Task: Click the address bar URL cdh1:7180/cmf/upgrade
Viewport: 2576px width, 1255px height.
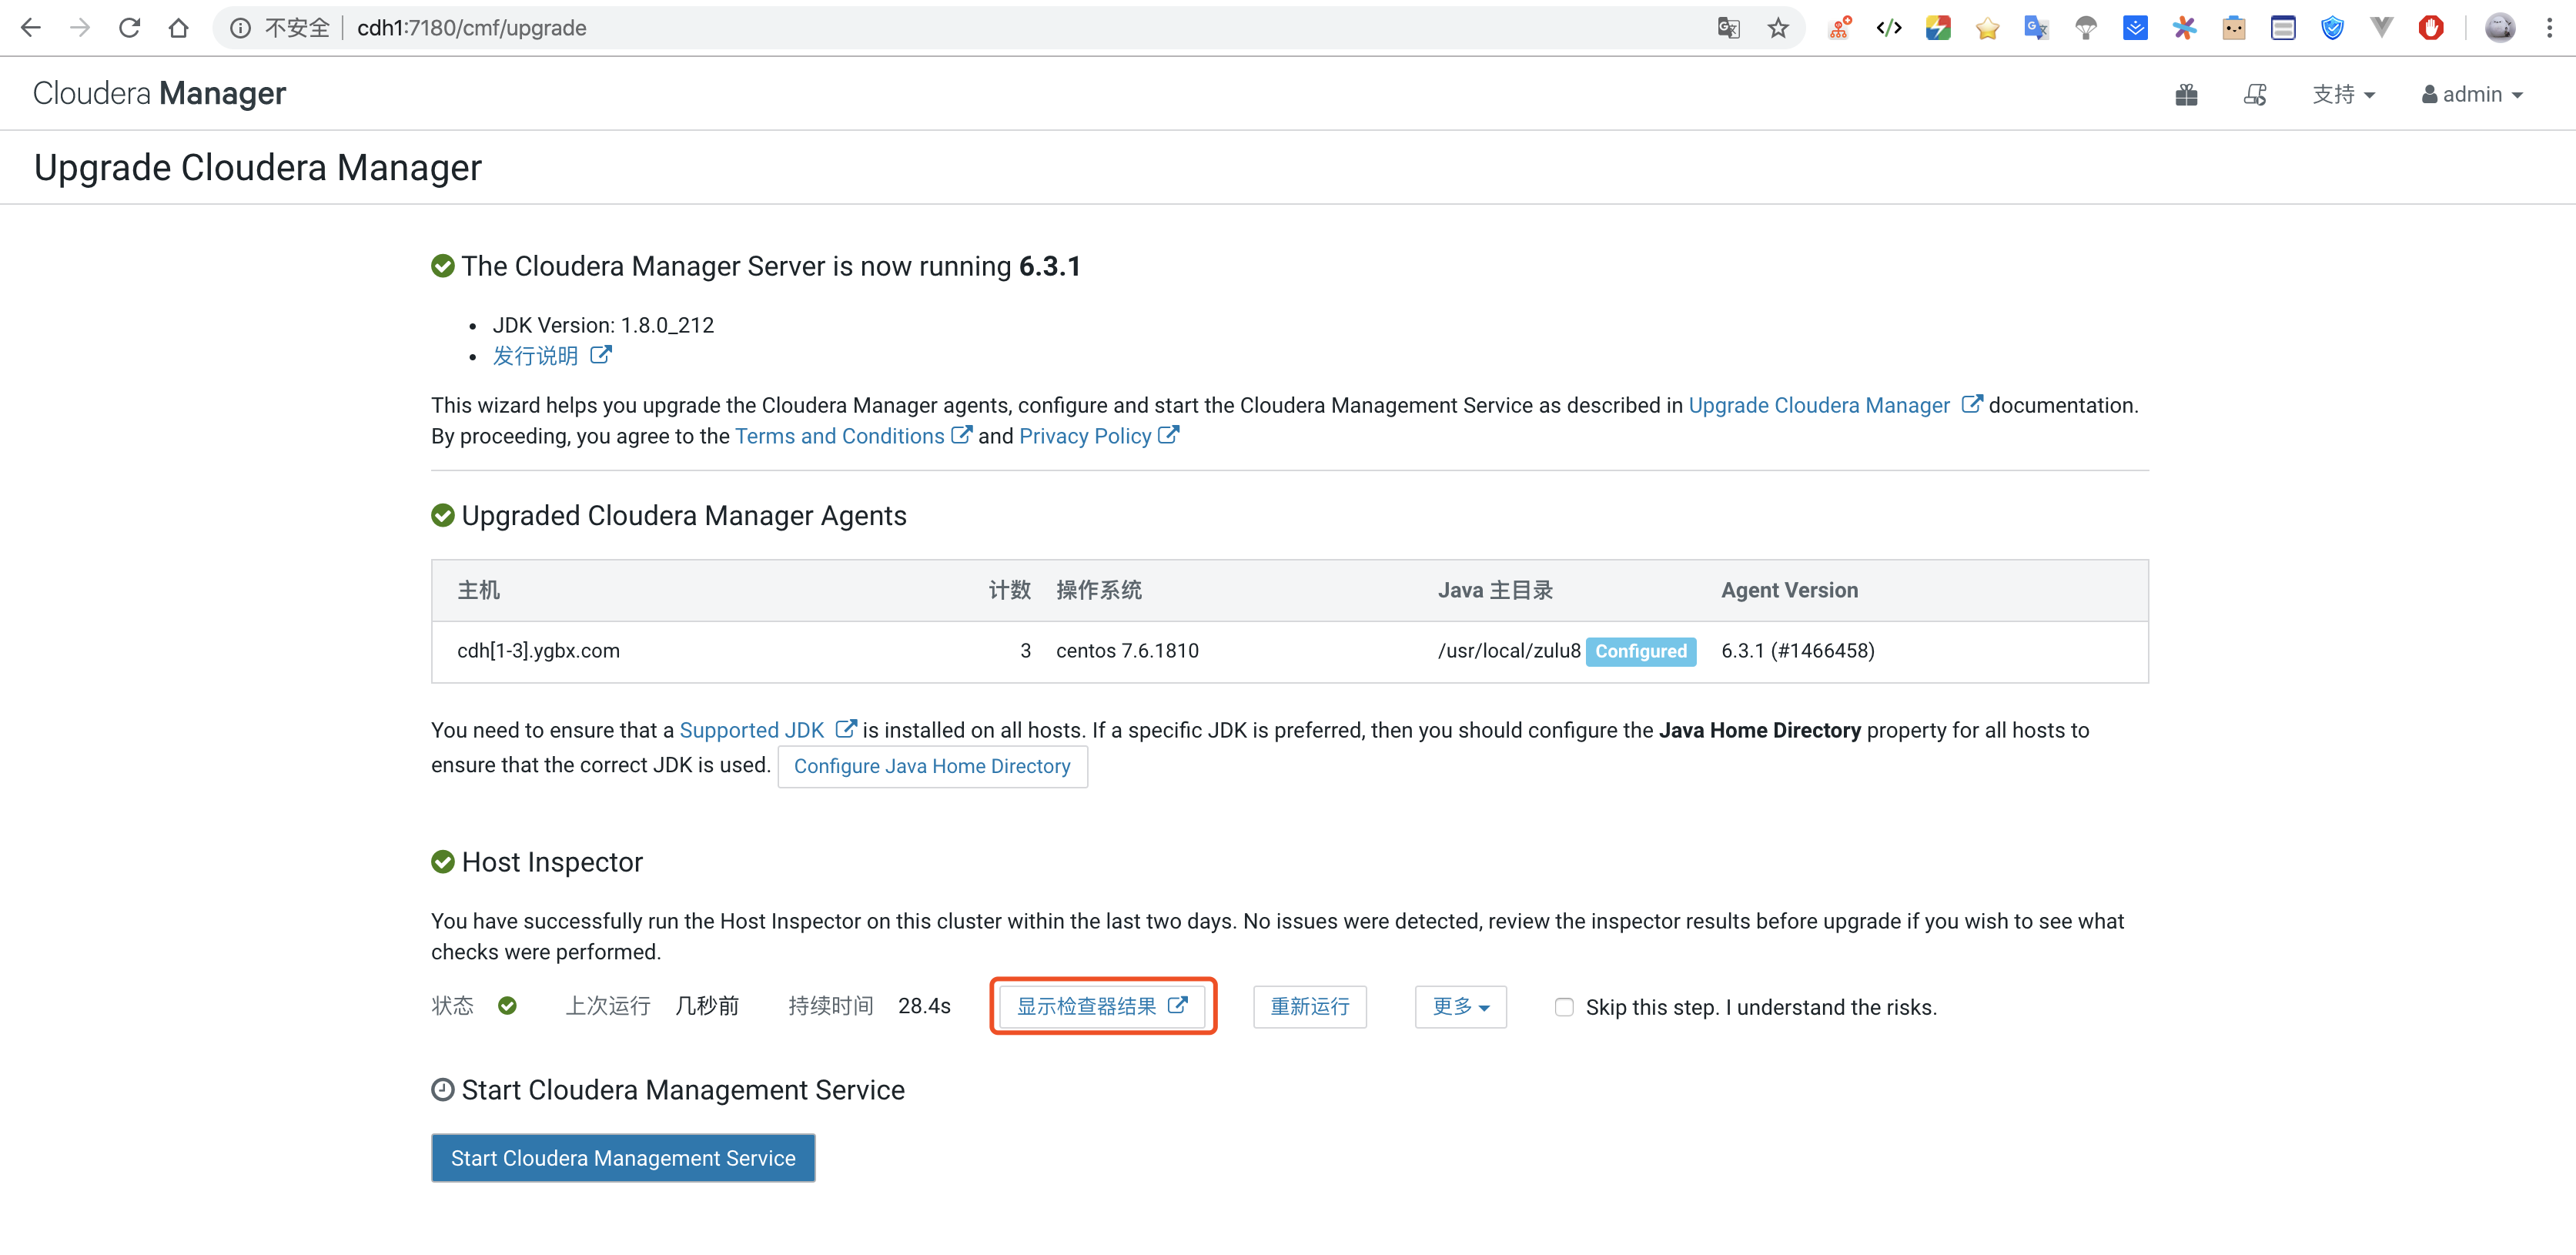Action: tap(471, 28)
